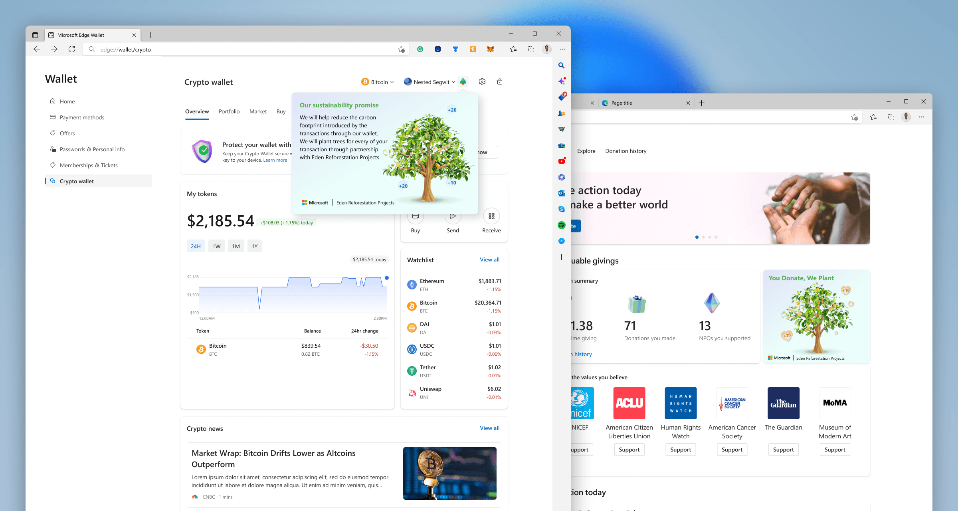Open Edge Settings and more menu
The image size is (958, 511).
coord(563,49)
